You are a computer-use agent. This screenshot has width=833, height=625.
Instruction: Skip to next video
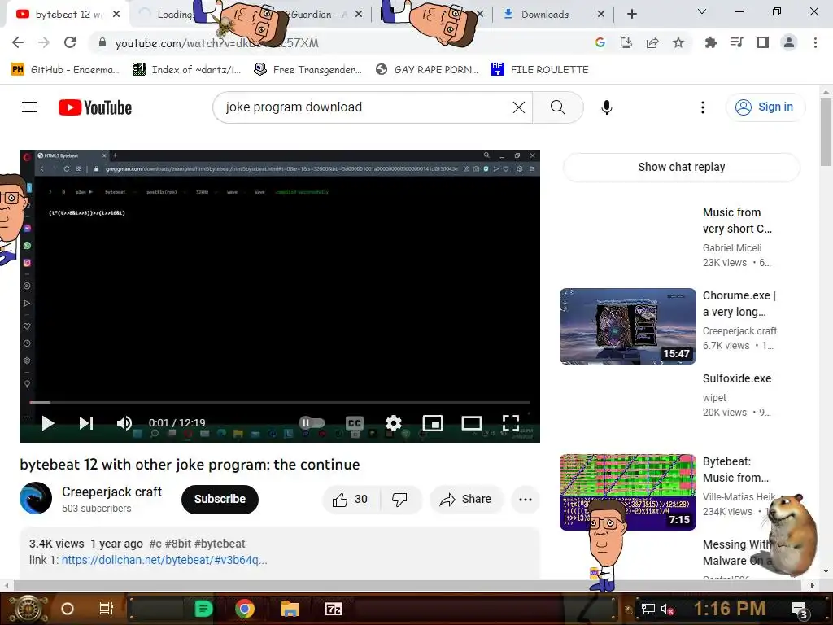[x=86, y=423]
